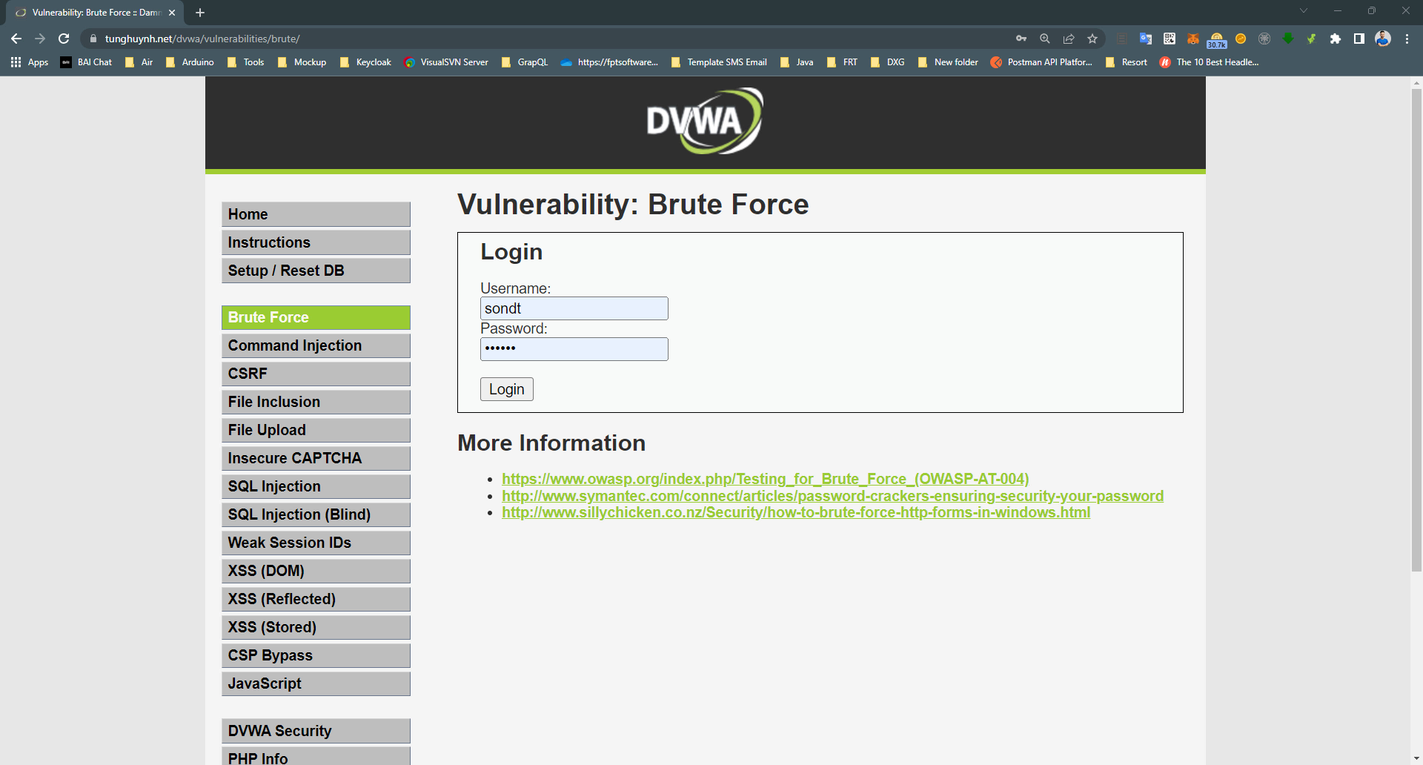Open the extensions puzzle piece icon
The height and width of the screenshot is (765, 1423).
1336,39
